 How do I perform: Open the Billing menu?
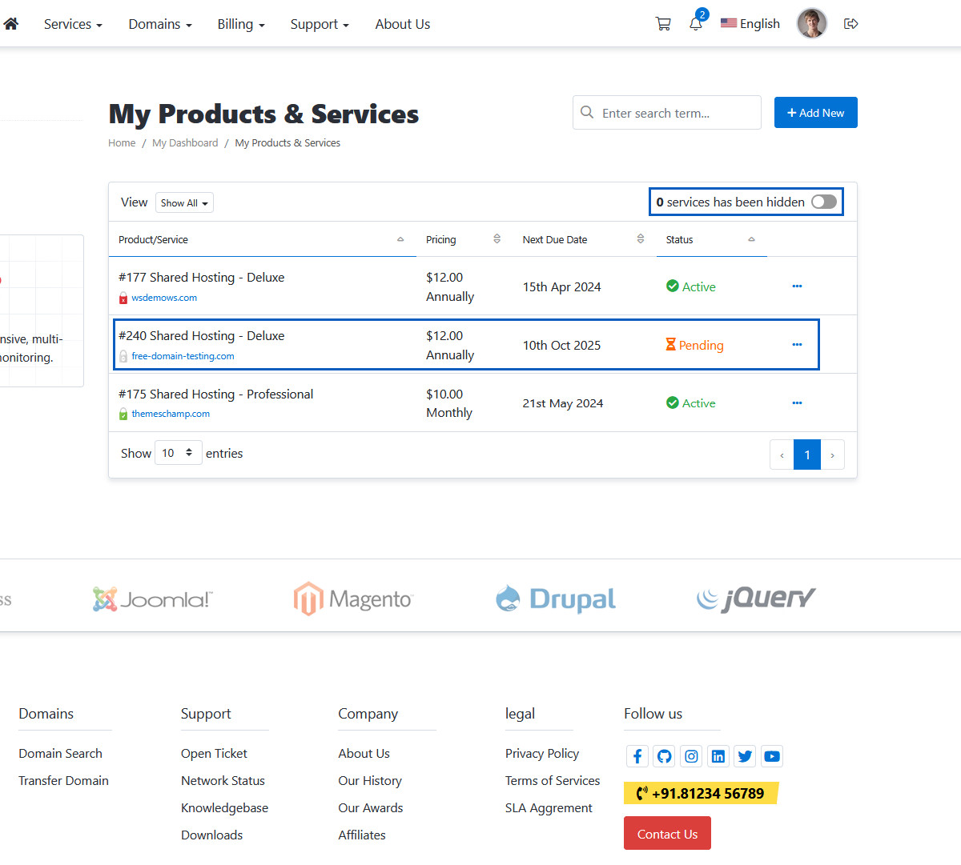click(x=240, y=24)
